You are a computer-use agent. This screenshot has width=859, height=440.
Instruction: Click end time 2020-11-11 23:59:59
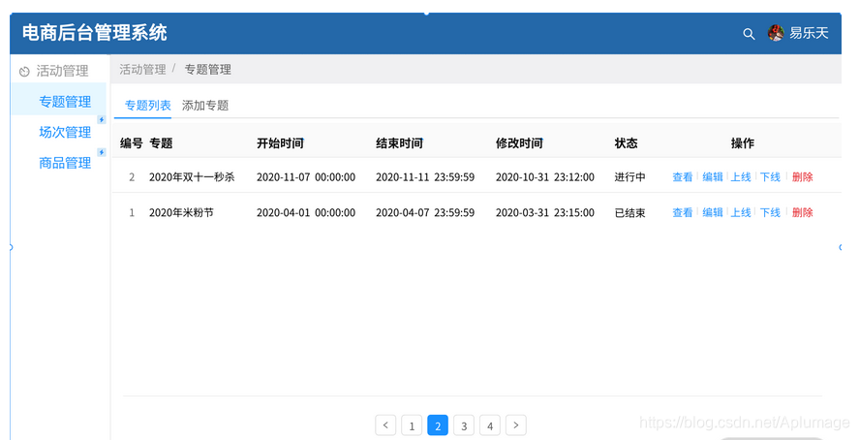click(x=425, y=177)
